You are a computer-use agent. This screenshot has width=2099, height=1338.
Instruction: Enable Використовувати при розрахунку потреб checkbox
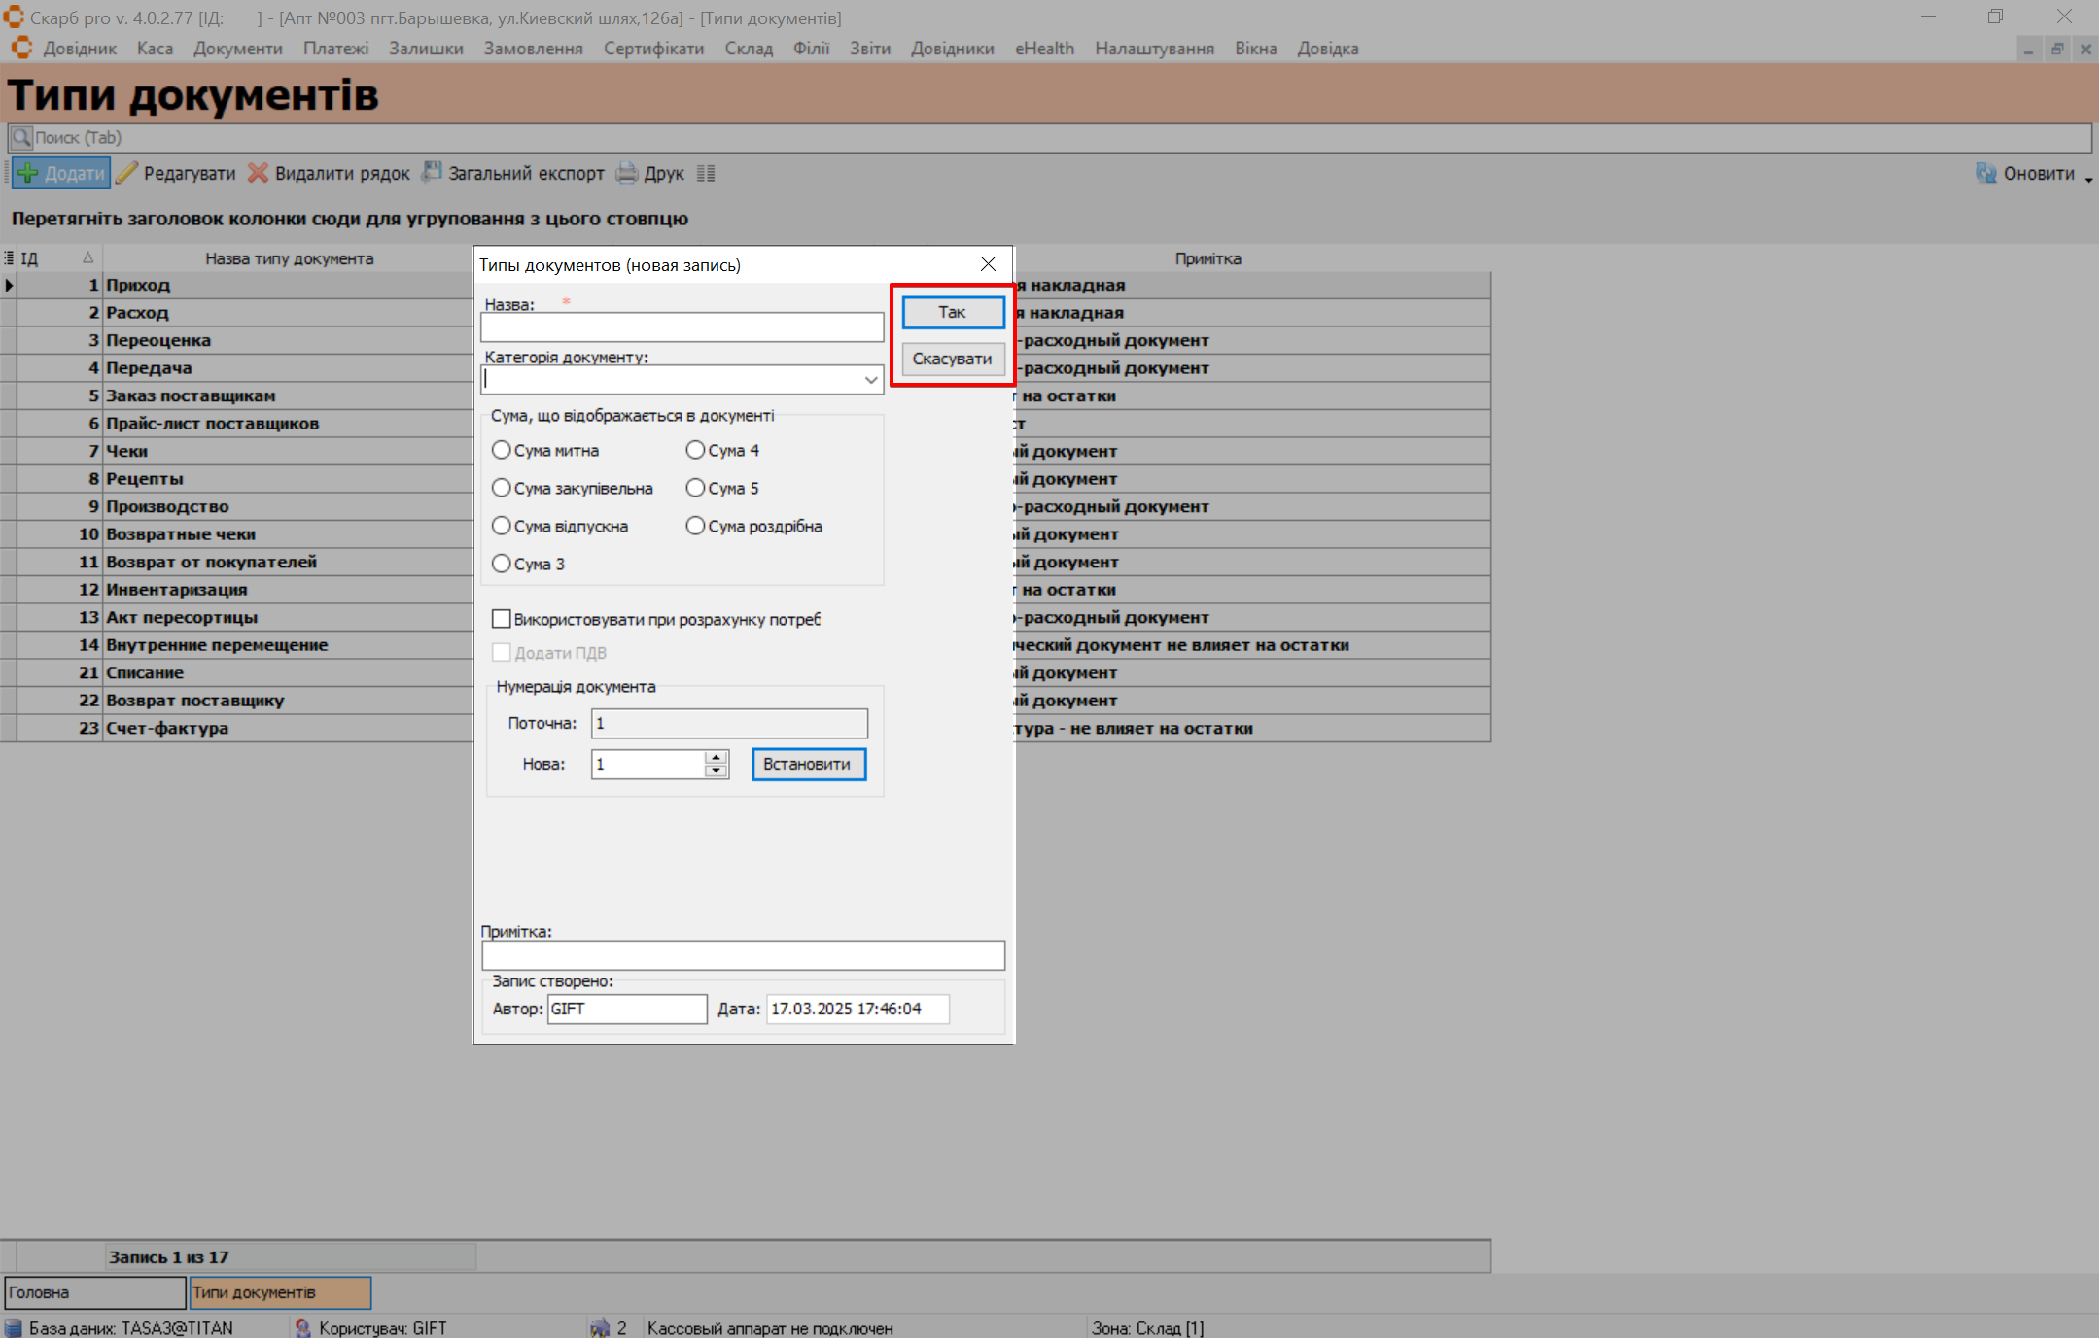[502, 619]
